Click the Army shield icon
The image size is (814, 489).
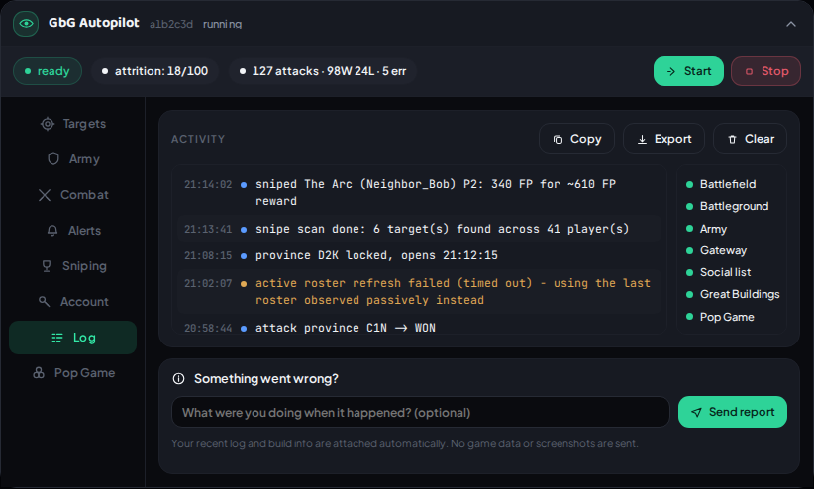pos(53,159)
